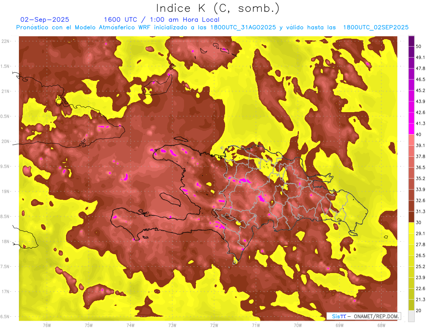Click the colorbar value label "39.1"
Viewport: 428px width, 330px height.
coord(421,145)
